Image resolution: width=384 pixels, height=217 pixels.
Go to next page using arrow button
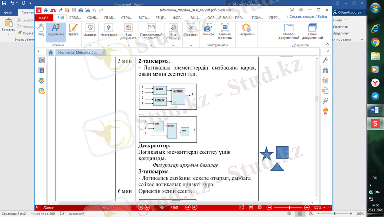point(187,207)
